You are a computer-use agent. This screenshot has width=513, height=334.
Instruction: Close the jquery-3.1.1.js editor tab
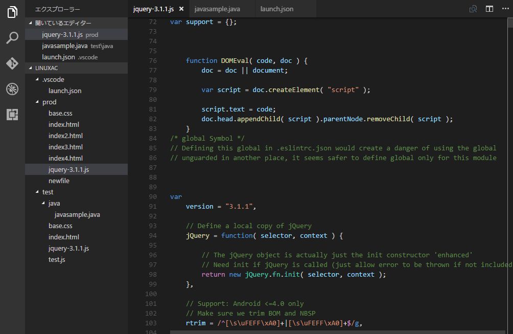coord(181,9)
